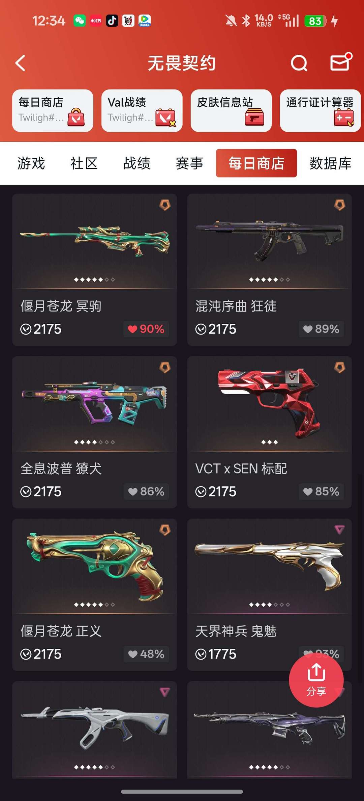The image size is (364, 801).
Task: Toggle the 89% heart on 混沌序曲 狂徒
Action: click(321, 329)
